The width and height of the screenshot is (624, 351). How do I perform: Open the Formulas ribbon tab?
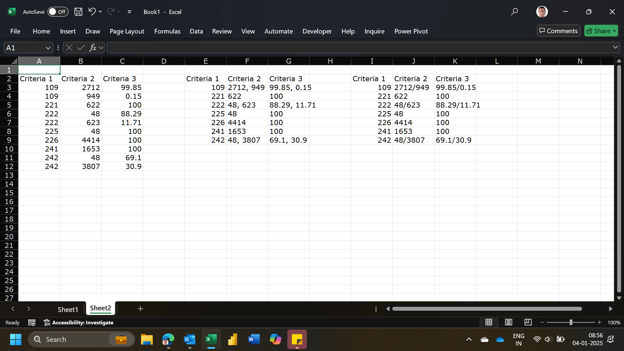[167, 31]
